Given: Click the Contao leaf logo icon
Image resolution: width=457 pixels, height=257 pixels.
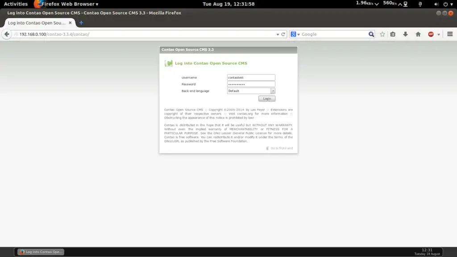Looking at the screenshot, I should 168,63.
